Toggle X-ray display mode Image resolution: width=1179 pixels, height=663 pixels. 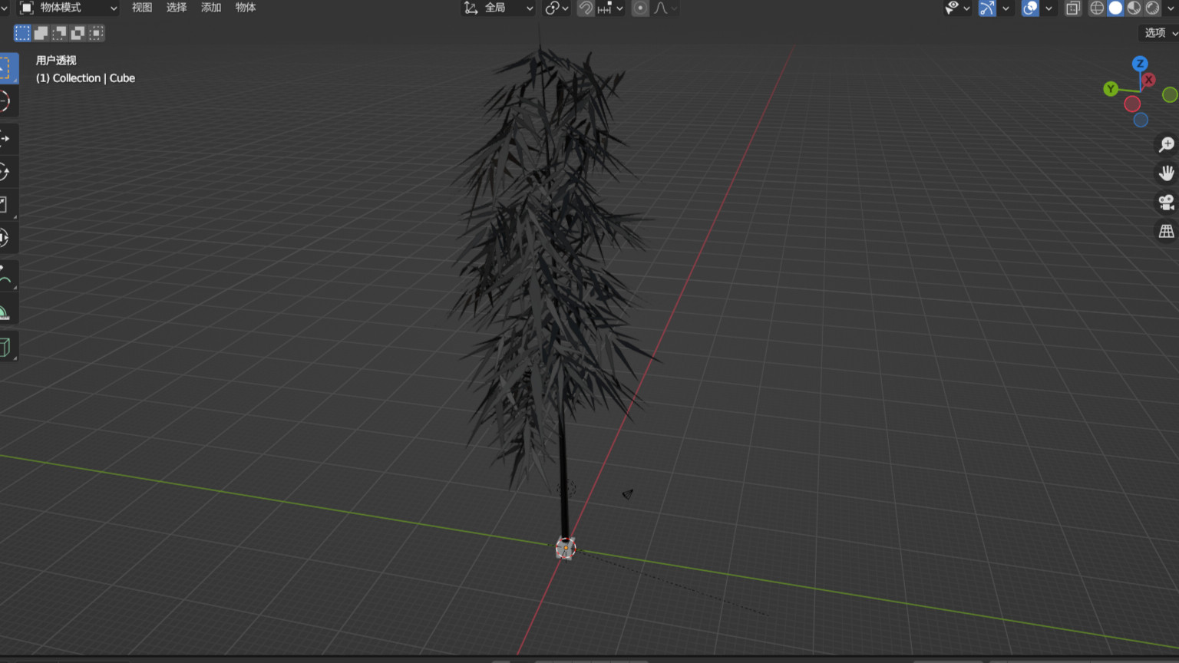tap(1073, 8)
